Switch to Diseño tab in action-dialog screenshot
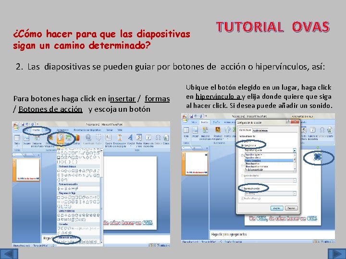This screenshot has width=346, height=259. pyautogui.click(x=216, y=122)
